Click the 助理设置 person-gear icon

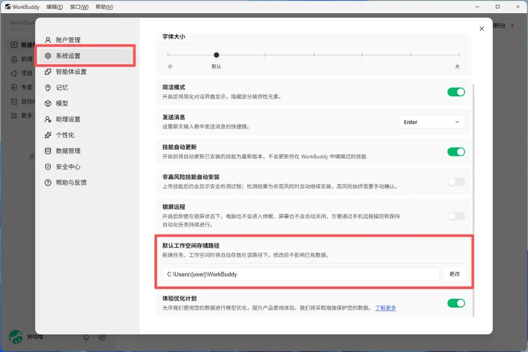pos(48,119)
